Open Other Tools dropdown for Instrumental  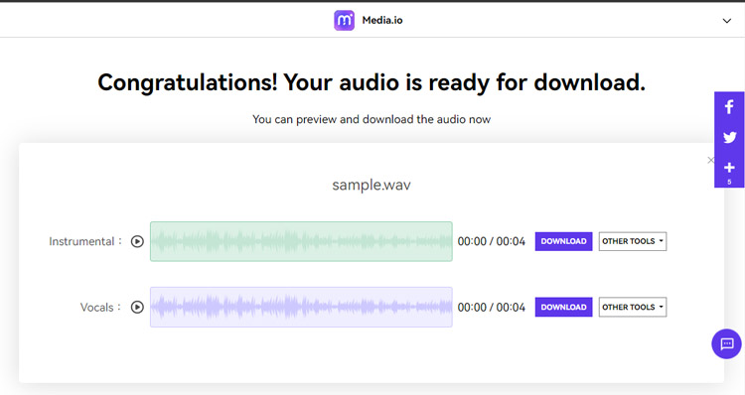click(633, 241)
